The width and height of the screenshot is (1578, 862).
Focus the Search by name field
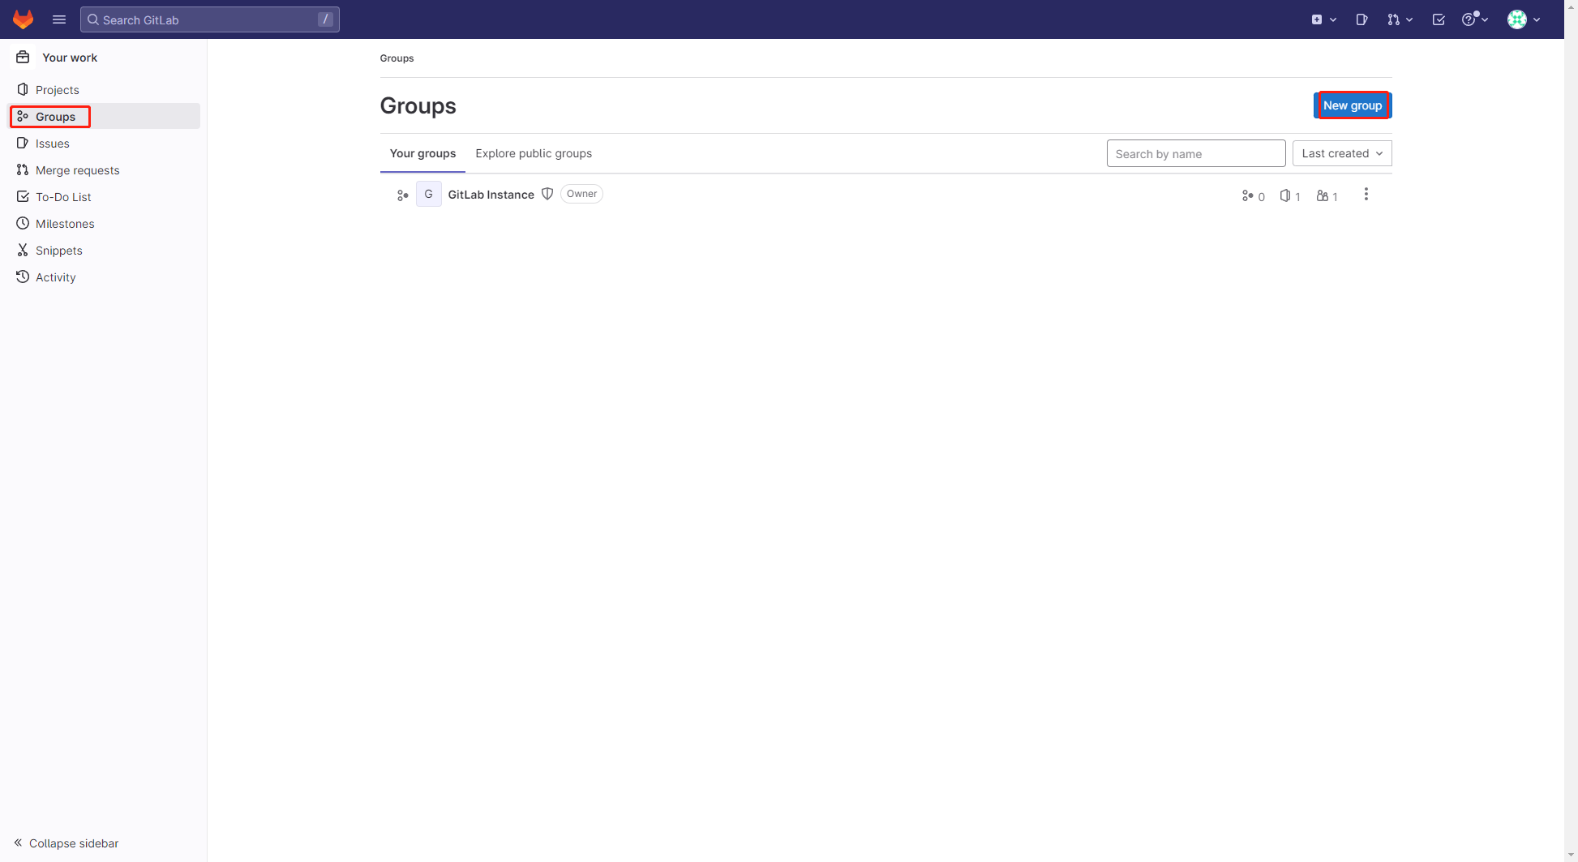(1196, 153)
